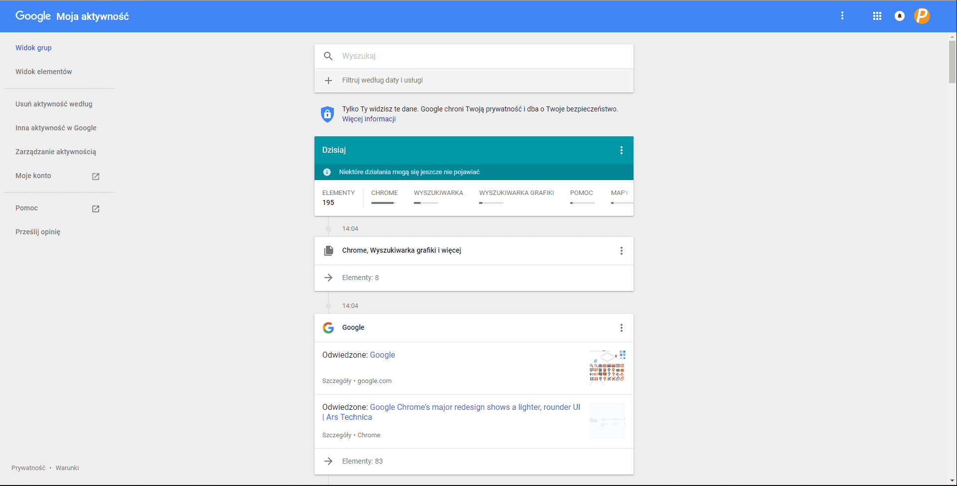Open the notifications bell icon

(900, 16)
